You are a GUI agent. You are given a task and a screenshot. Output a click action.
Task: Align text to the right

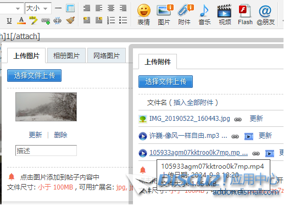[x=123, y=8]
